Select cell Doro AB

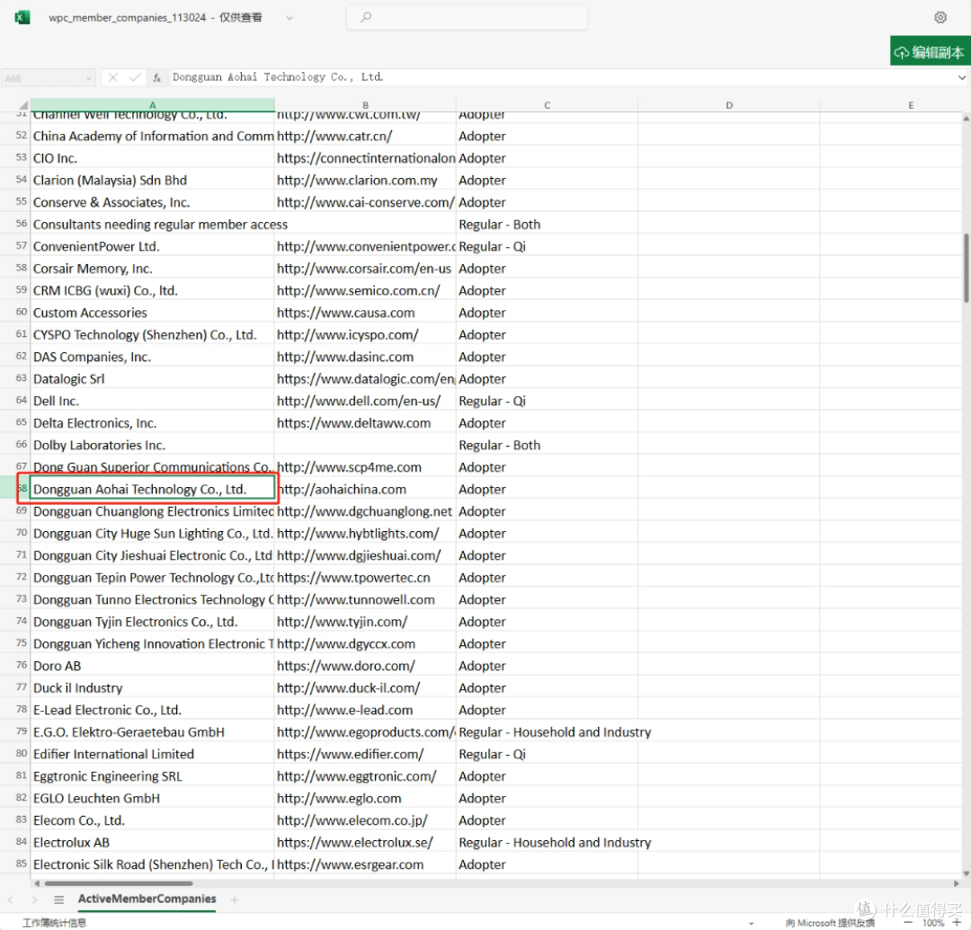pos(152,666)
